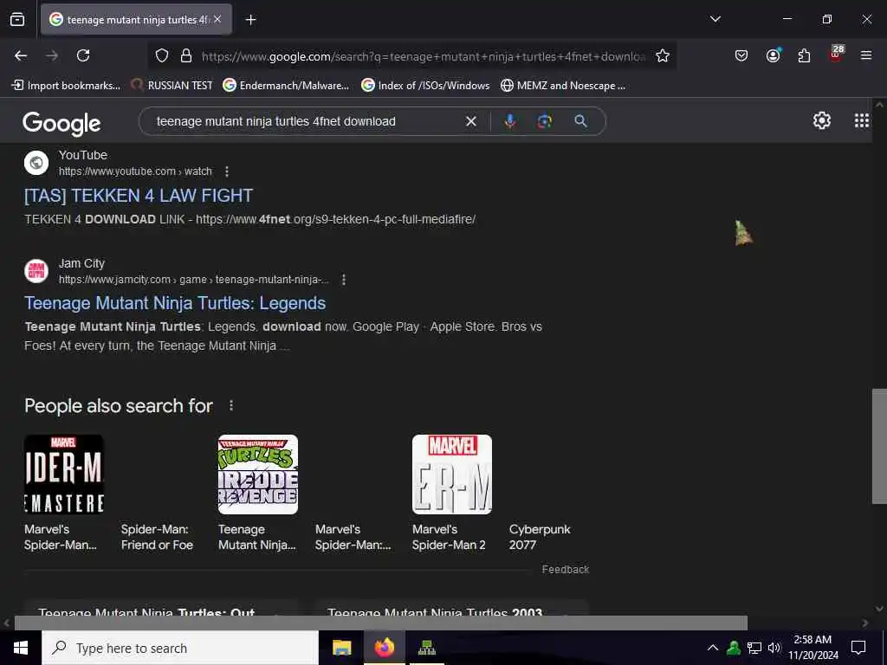
Task: Close the teenage mutant ninja turtles tab
Action: tap(217, 19)
